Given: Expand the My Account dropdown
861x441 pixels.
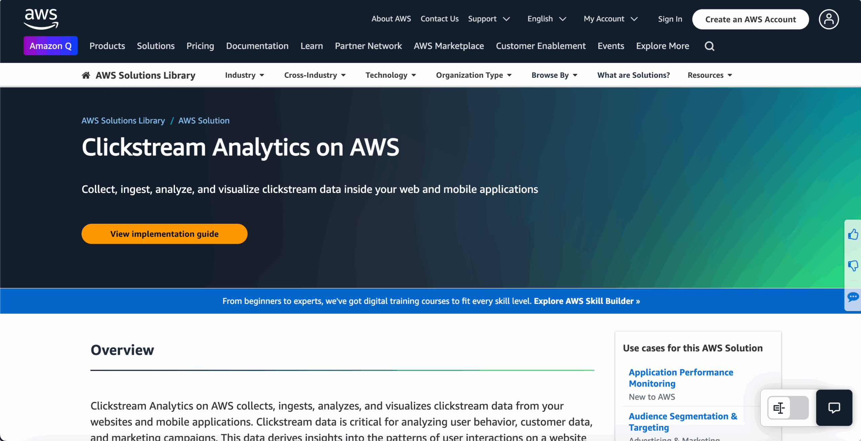Looking at the screenshot, I should [611, 19].
